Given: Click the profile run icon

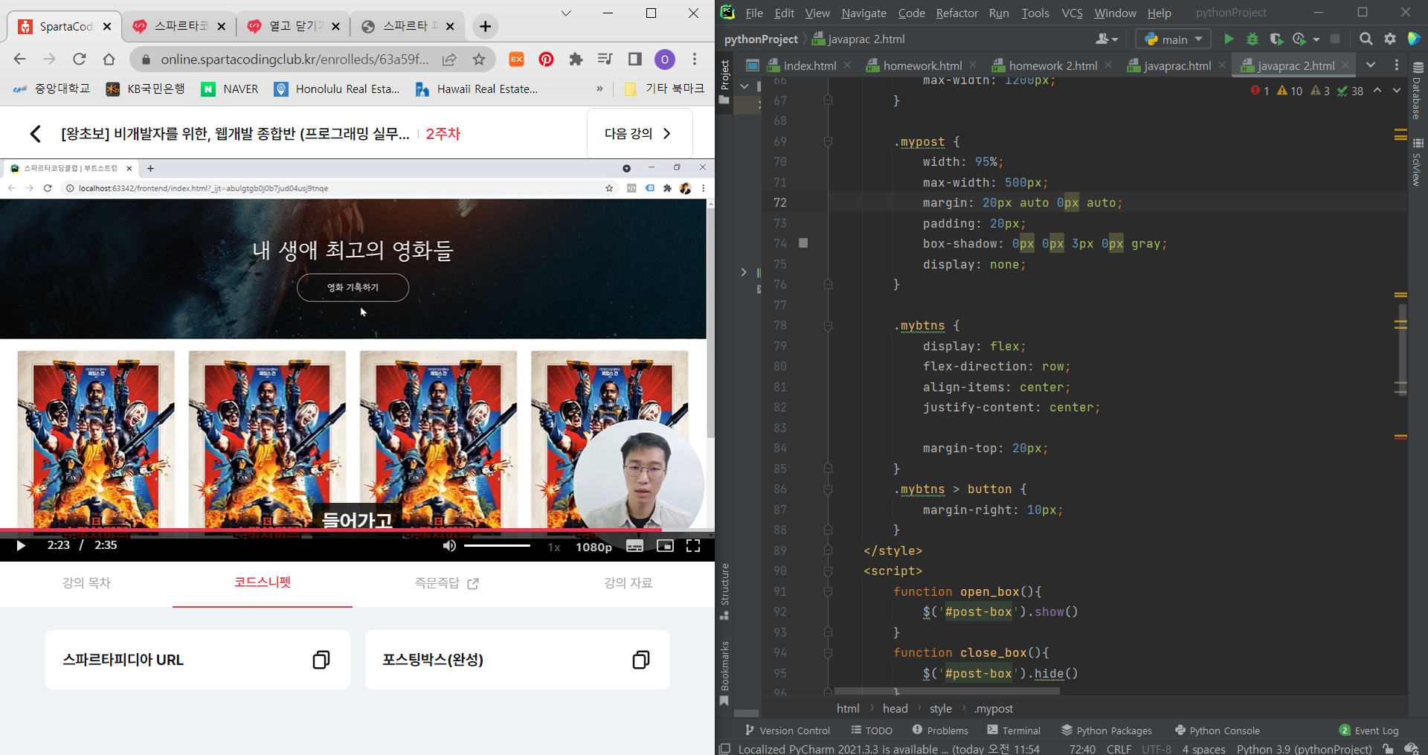Looking at the screenshot, I should pyautogui.click(x=1299, y=39).
